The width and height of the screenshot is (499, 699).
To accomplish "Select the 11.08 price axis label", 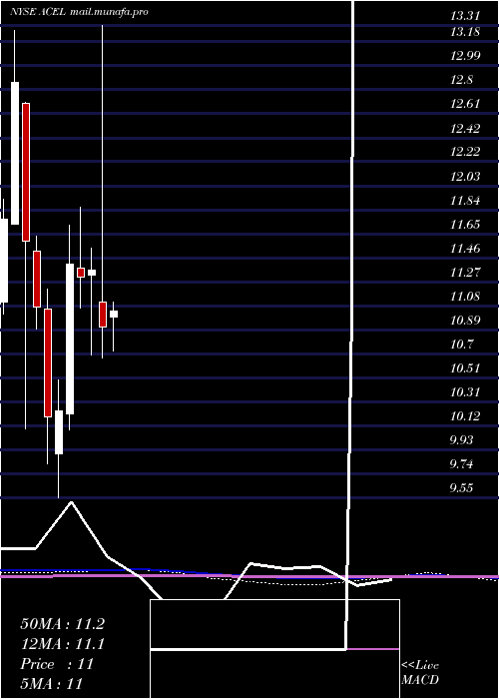I will pyautogui.click(x=465, y=297).
